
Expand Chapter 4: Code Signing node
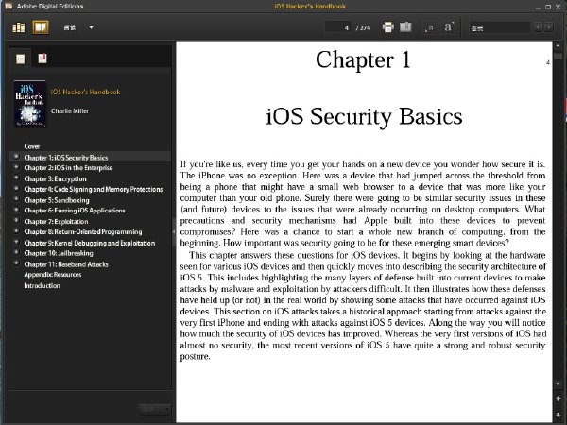point(16,188)
